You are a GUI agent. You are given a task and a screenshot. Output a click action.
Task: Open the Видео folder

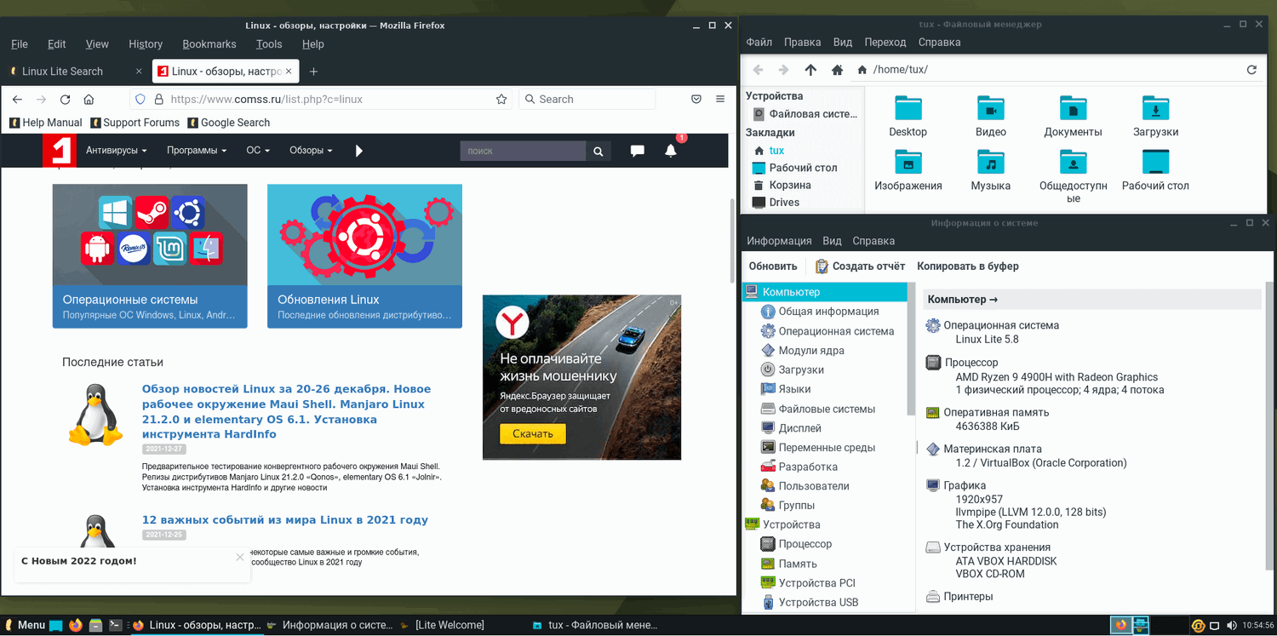click(991, 117)
